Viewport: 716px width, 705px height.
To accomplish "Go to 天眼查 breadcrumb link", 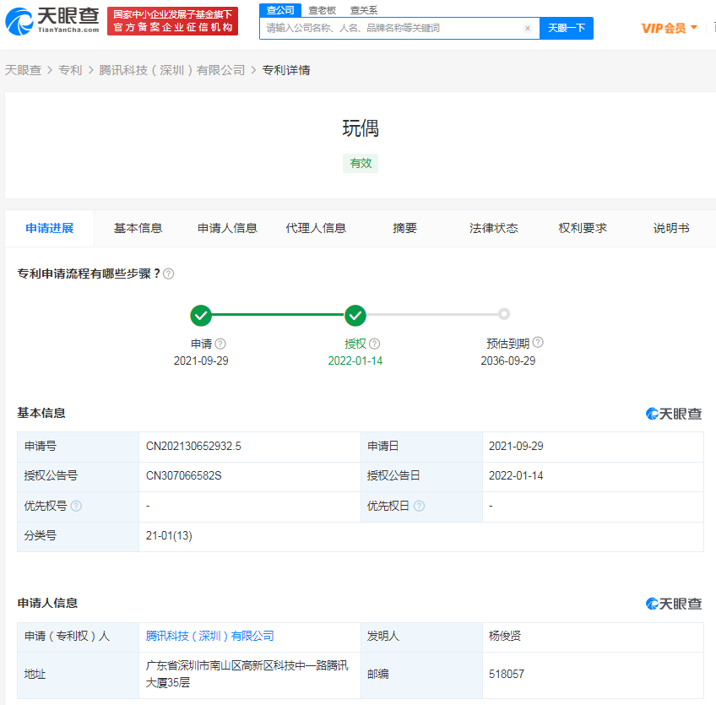I will (x=23, y=70).
